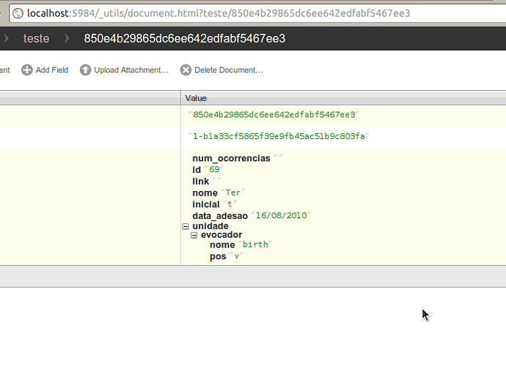Click Upload Attachment… button text
Screen dimensions: 506x366
click(x=131, y=70)
